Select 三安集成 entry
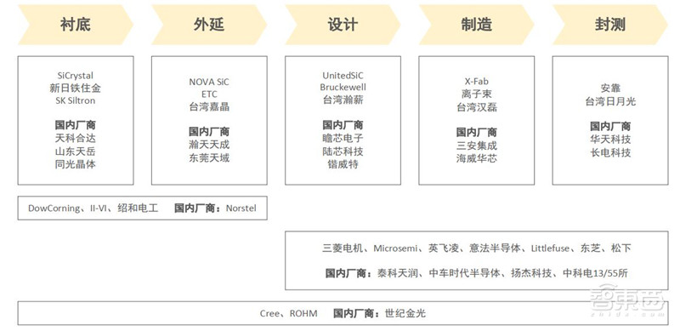The height and width of the screenshot is (331, 680). pos(476,146)
